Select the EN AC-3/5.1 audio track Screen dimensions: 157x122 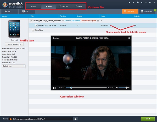point(105,26)
